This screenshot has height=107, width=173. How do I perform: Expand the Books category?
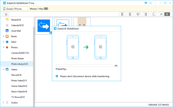tap(3, 36)
